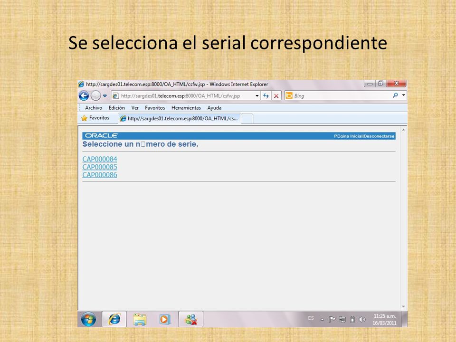The height and width of the screenshot is (342, 456).
Task: Click the Bing logo icon
Action: point(289,95)
